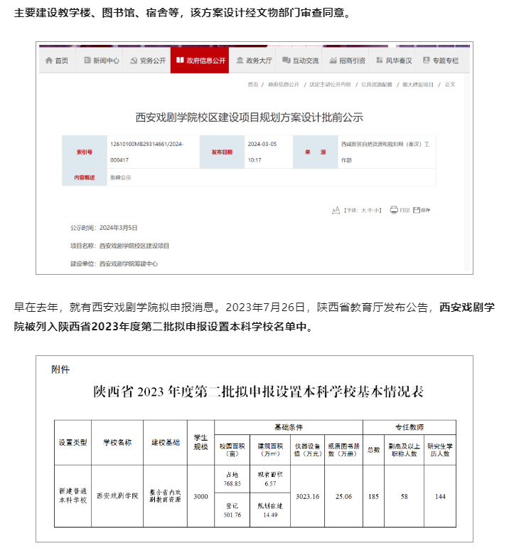The width and height of the screenshot is (509, 556).
Task: Click breadcrumb link 重大建设项目
Action: [418, 85]
